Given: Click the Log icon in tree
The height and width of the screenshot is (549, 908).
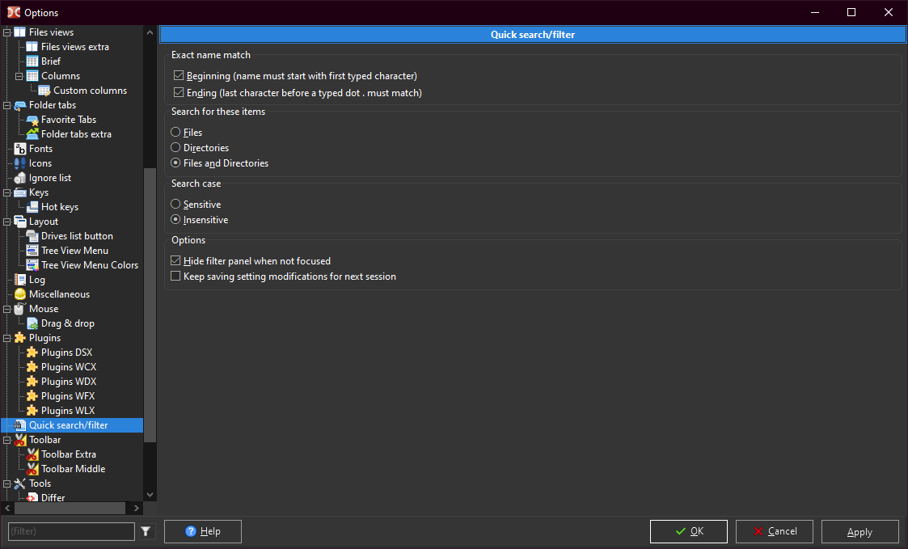Looking at the screenshot, I should pos(20,280).
